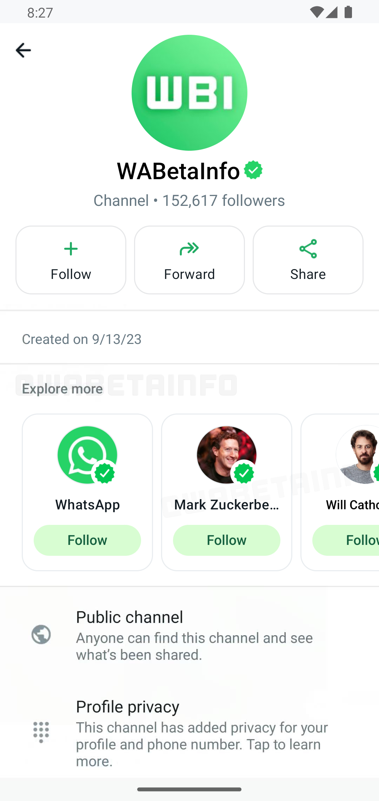Tap the verified badge next to WABetaInfo

click(x=253, y=170)
